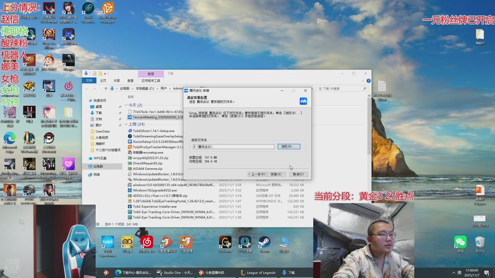The image size is (495, 278).
Task: Click the 安装 (Install) button in installer
Action: point(276,174)
